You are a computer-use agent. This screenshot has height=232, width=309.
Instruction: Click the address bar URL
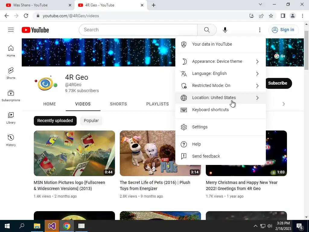(71, 16)
